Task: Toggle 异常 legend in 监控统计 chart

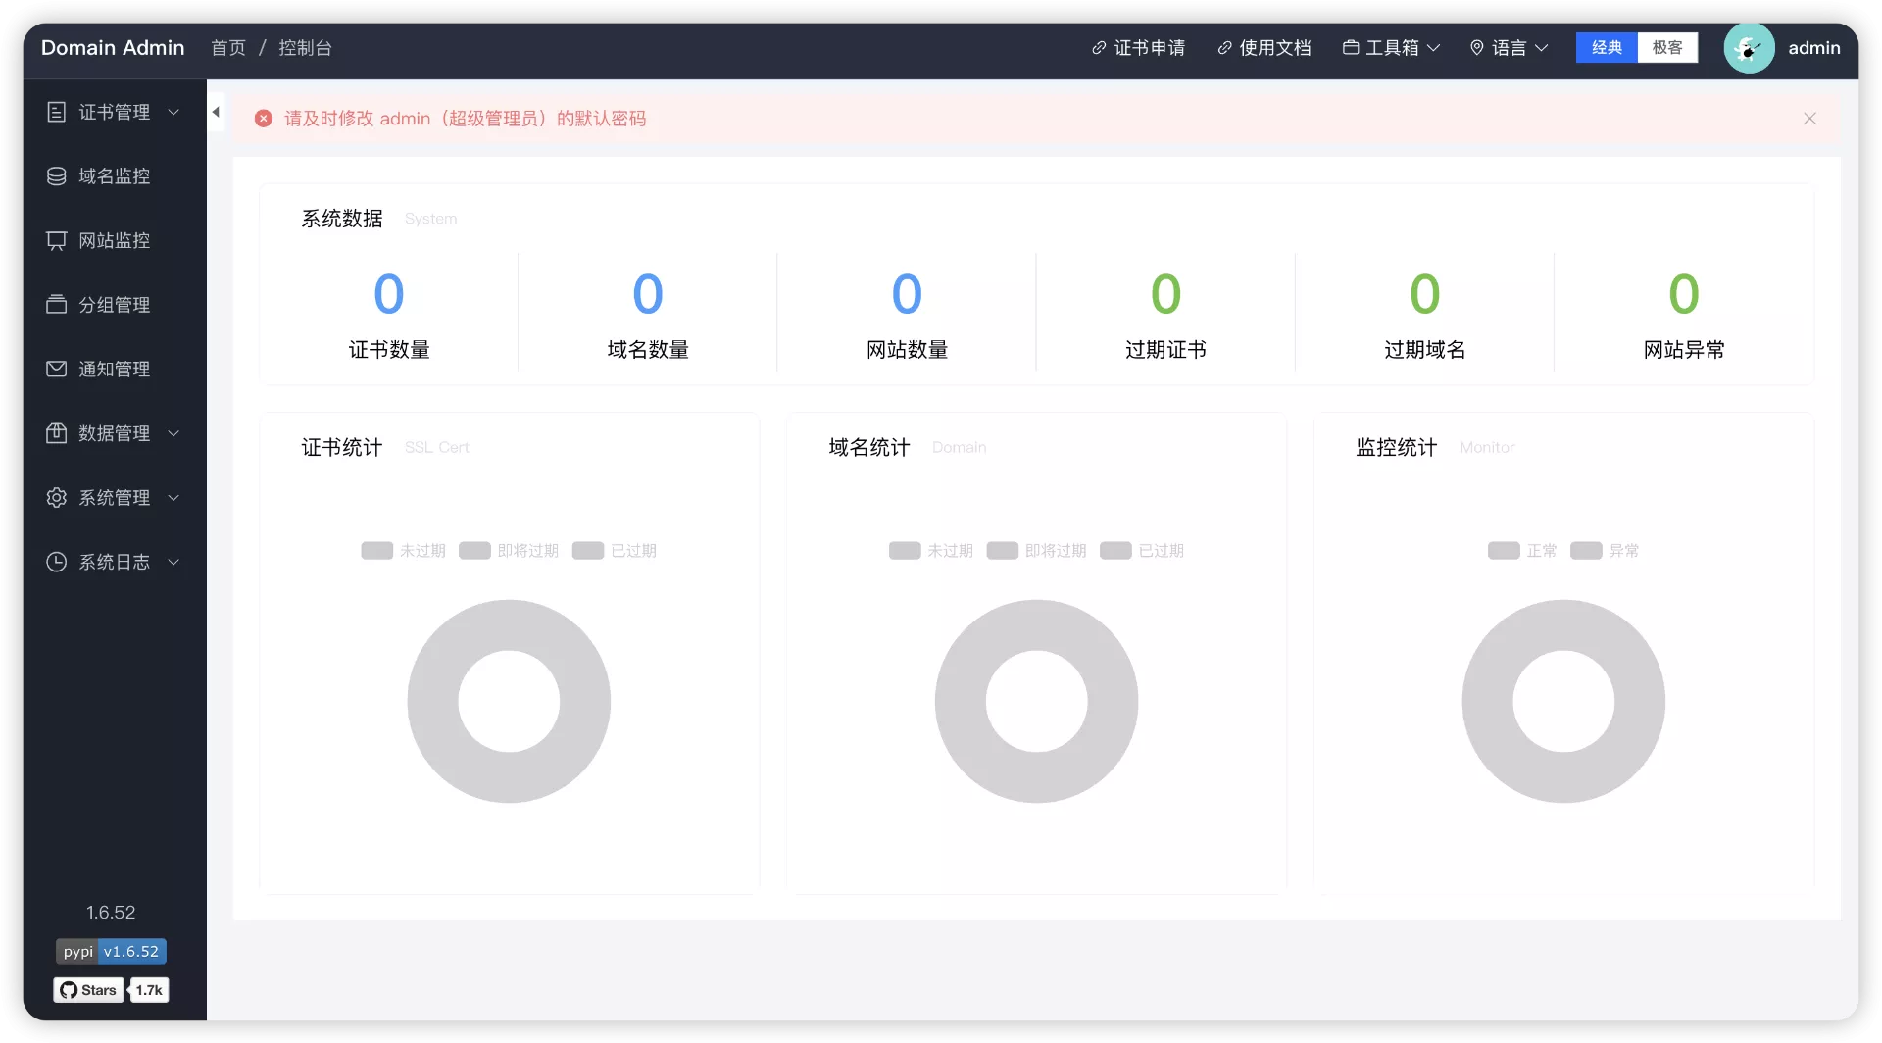Action: (1605, 551)
